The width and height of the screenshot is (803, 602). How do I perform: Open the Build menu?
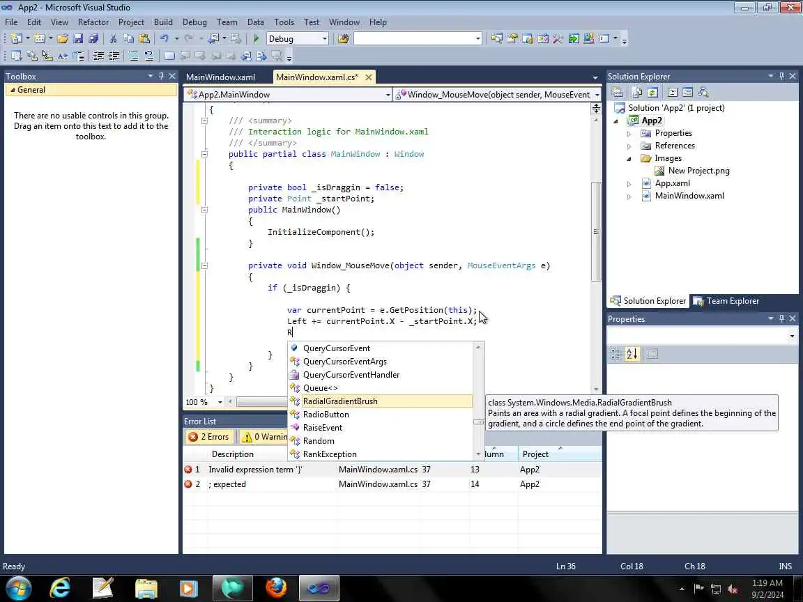(163, 22)
